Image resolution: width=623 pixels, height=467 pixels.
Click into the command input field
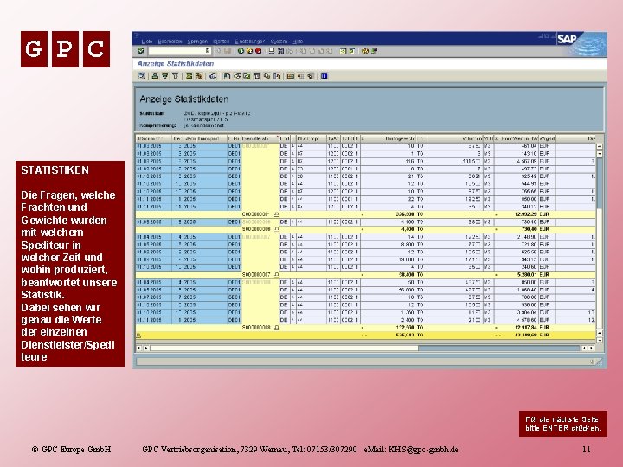tap(177, 51)
